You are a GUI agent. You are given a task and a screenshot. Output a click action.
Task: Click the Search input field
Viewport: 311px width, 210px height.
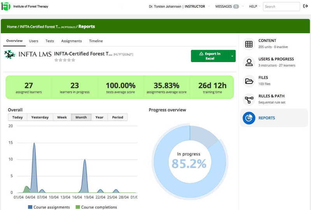tap(281, 7)
